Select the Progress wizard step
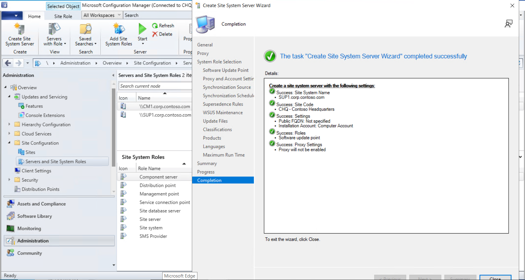The width and height of the screenshot is (525, 280). coord(206,172)
